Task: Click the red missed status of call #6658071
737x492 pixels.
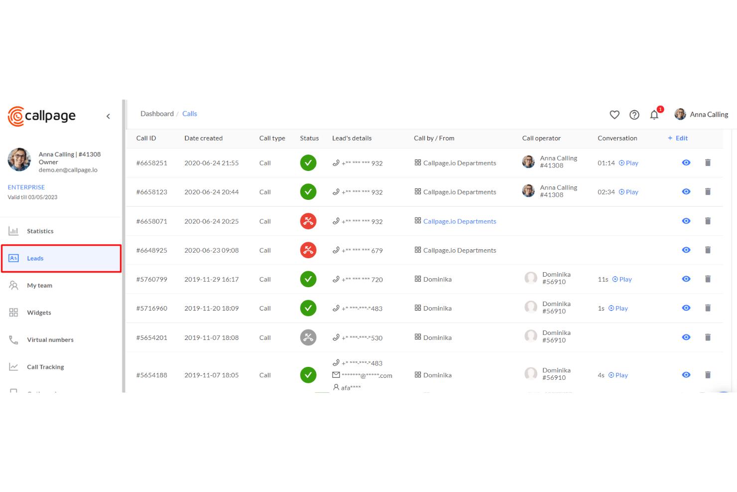Action: pyautogui.click(x=308, y=221)
